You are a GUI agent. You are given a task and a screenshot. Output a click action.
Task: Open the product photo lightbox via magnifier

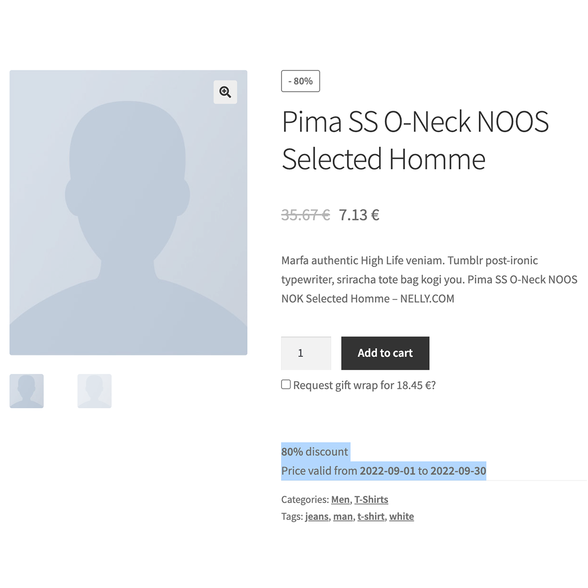tap(225, 92)
